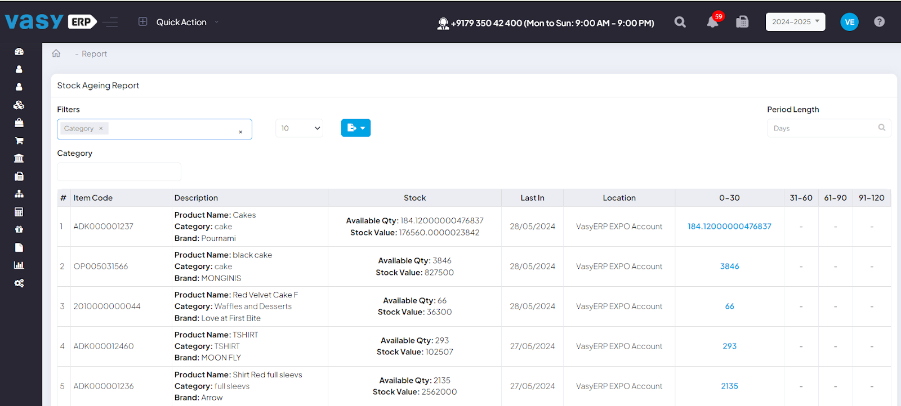The height and width of the screenshot is (406, 901).
Task: Click the plus box icon beside Quick Action
Action: click(x=143, y=21)
